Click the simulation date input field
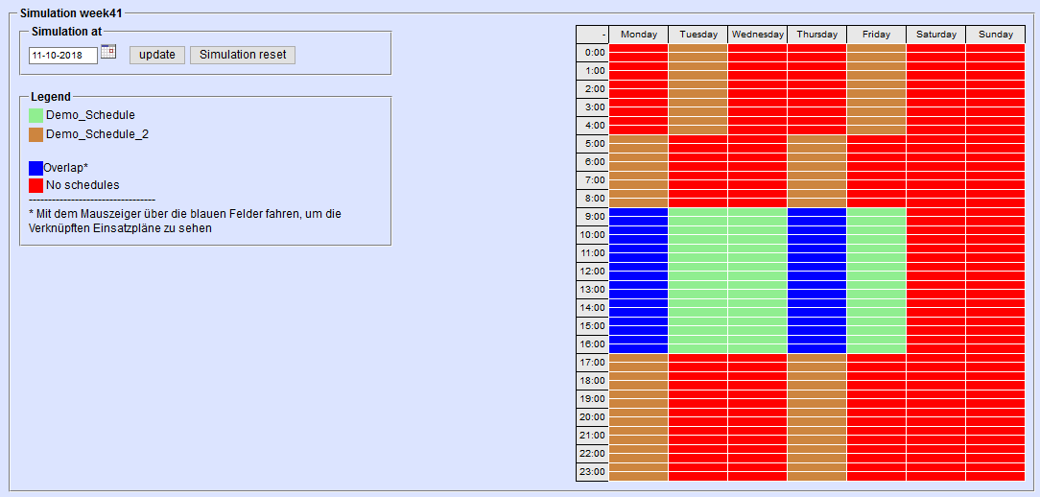 pos(63,56)
